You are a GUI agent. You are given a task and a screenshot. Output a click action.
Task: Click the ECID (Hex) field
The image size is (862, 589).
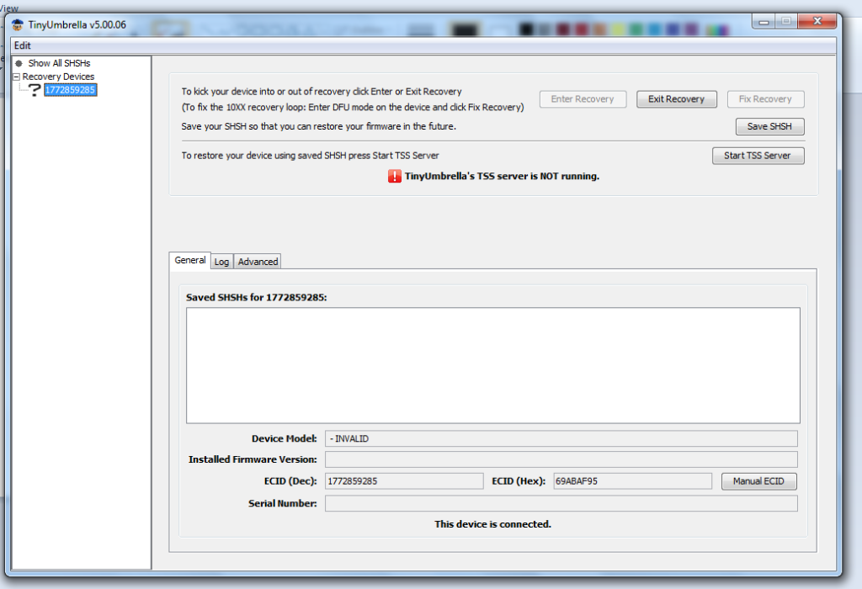click(631, 481)
